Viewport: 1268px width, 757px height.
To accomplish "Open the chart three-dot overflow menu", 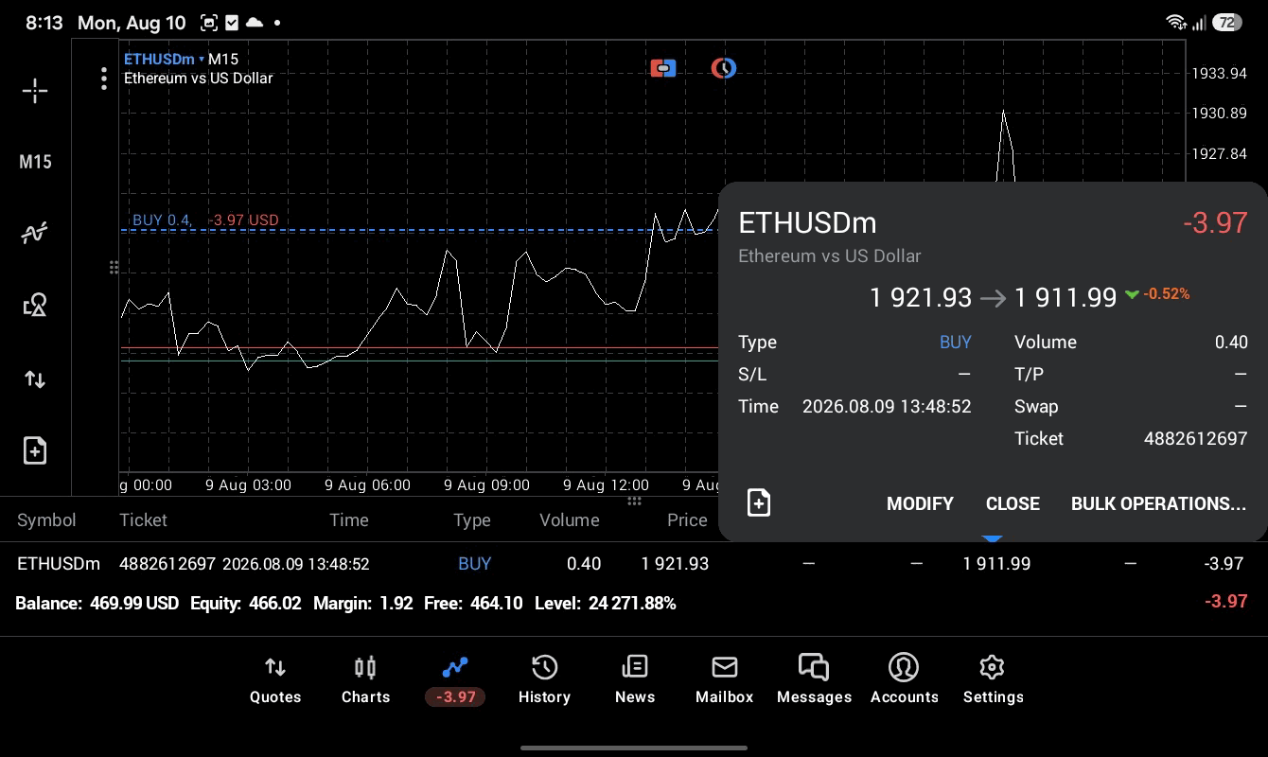I will point(104,79).
